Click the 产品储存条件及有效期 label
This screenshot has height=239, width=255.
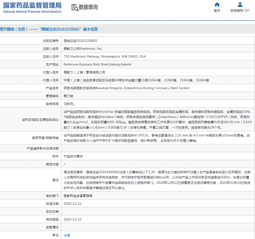coord(42,148)
